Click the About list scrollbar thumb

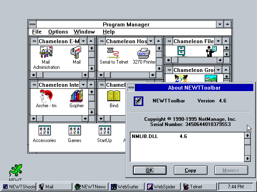click(247, 142)
